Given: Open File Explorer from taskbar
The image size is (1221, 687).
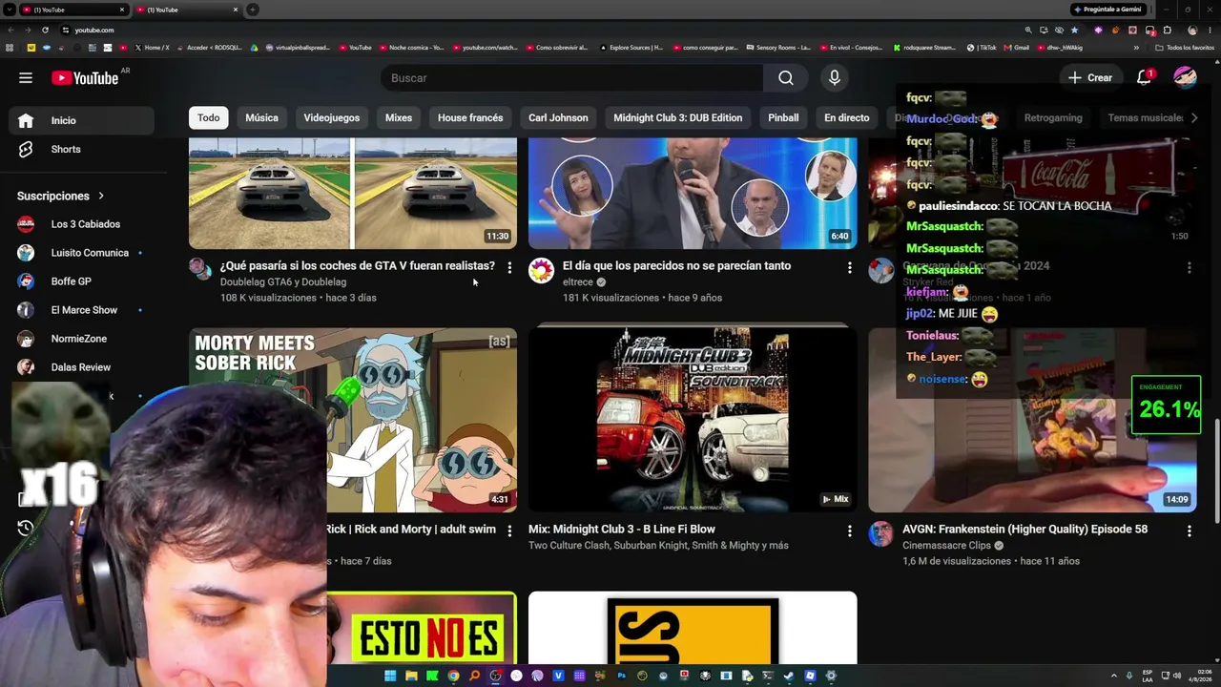Looking at the screenshot, I should coord(411,676).
